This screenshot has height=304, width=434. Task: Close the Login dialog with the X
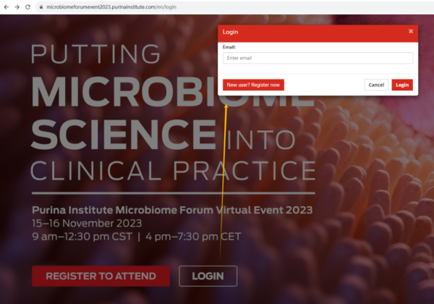click(x=411, y=31)
